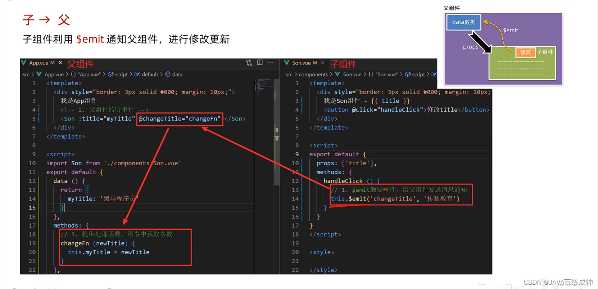Click the '$emit' label in diagram

(x=511, y=31)
